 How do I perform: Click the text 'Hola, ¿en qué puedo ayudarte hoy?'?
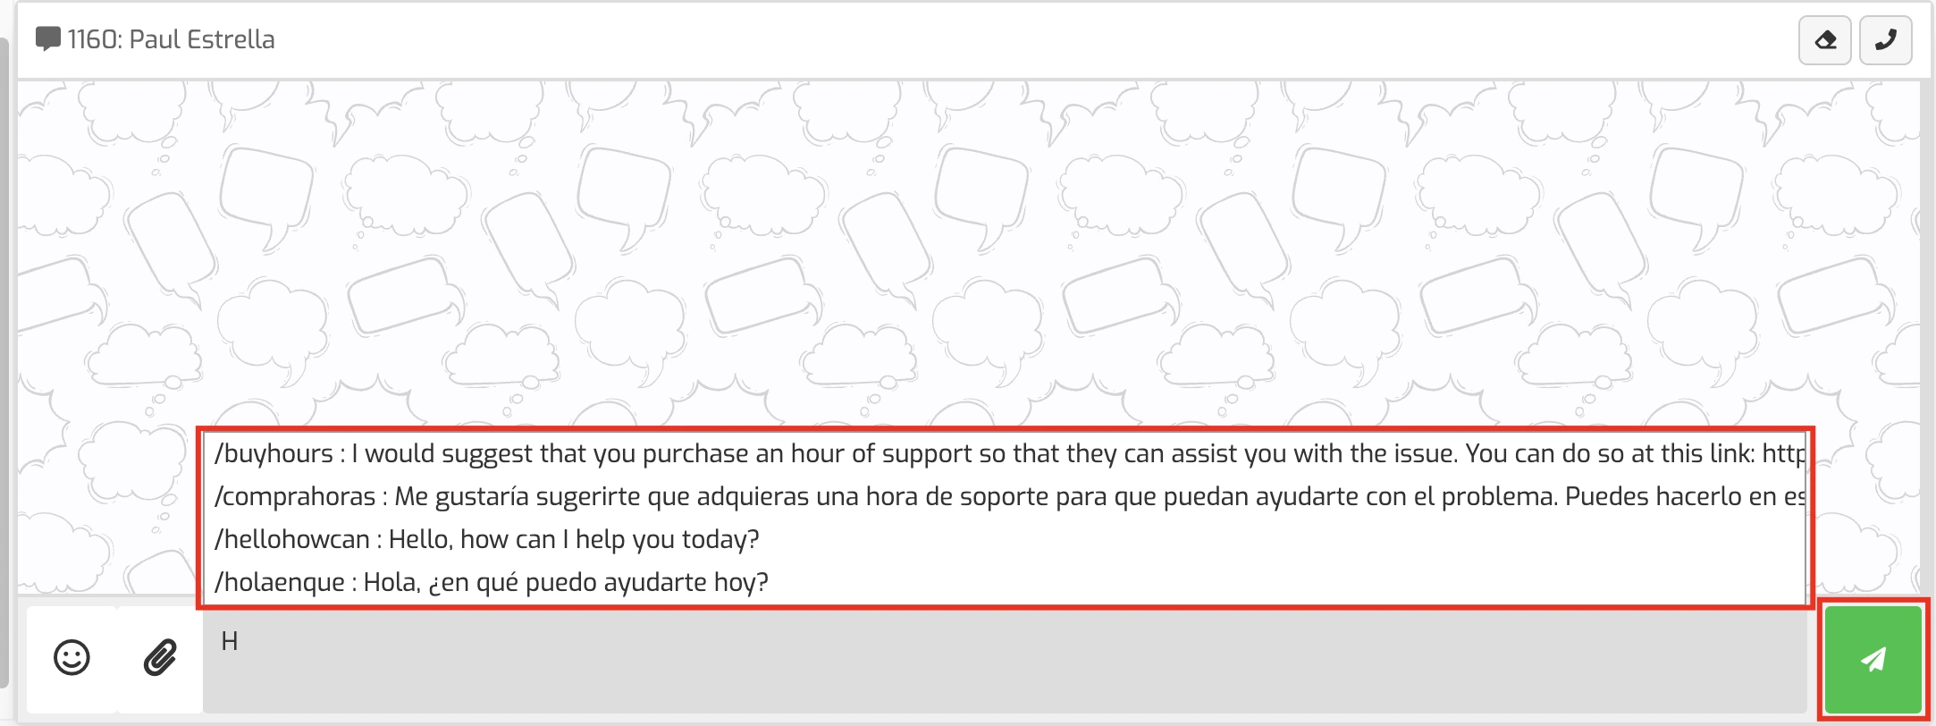click(565, 583)
